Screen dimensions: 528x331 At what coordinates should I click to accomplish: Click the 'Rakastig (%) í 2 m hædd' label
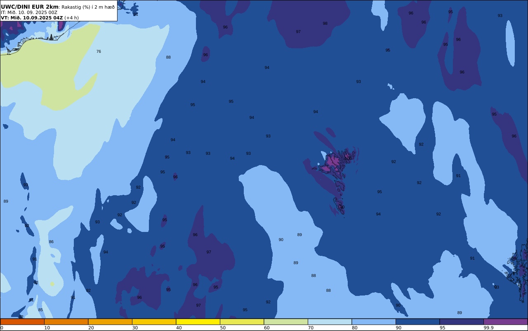point(88,7)
